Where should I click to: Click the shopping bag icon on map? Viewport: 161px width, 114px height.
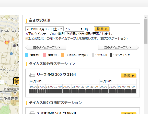click(15, 45)
